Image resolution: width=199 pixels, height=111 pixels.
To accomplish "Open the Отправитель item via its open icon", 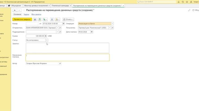I will (x=60, y=28).
